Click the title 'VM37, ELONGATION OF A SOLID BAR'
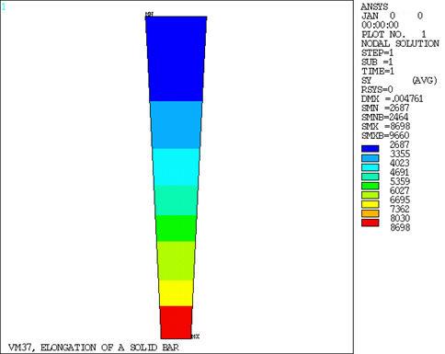The width and height of the screenshot is (445, 354). [94, 348]
